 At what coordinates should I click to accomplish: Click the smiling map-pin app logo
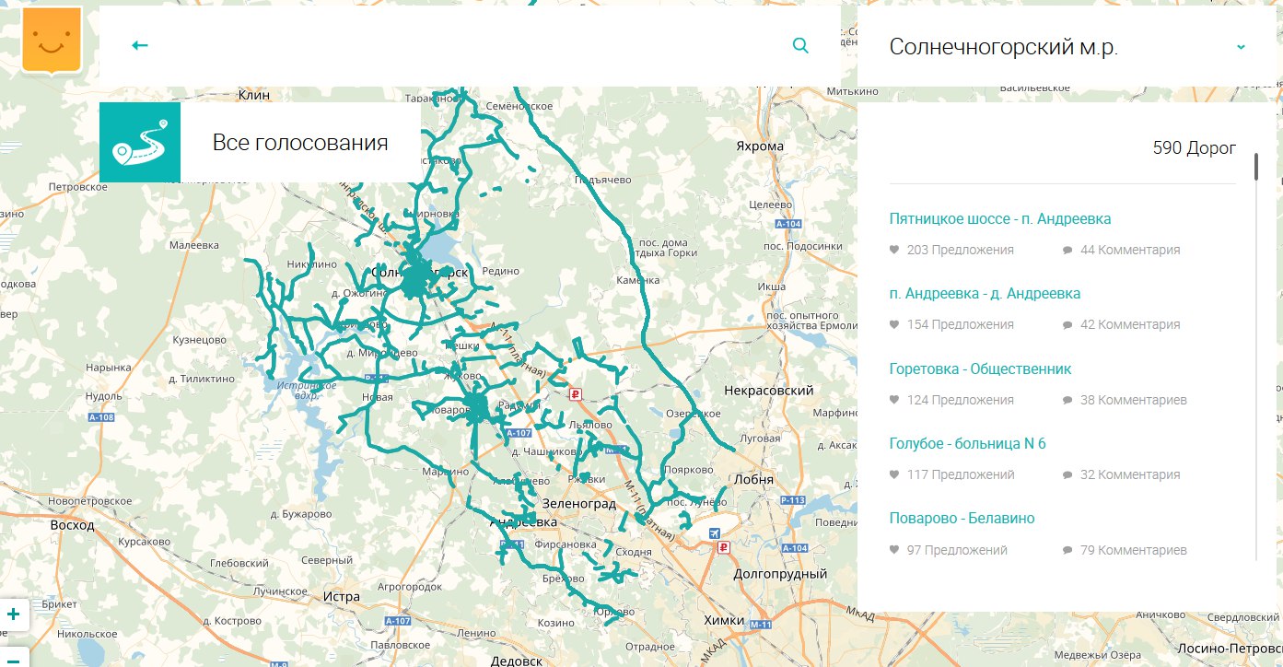[51, 41]
